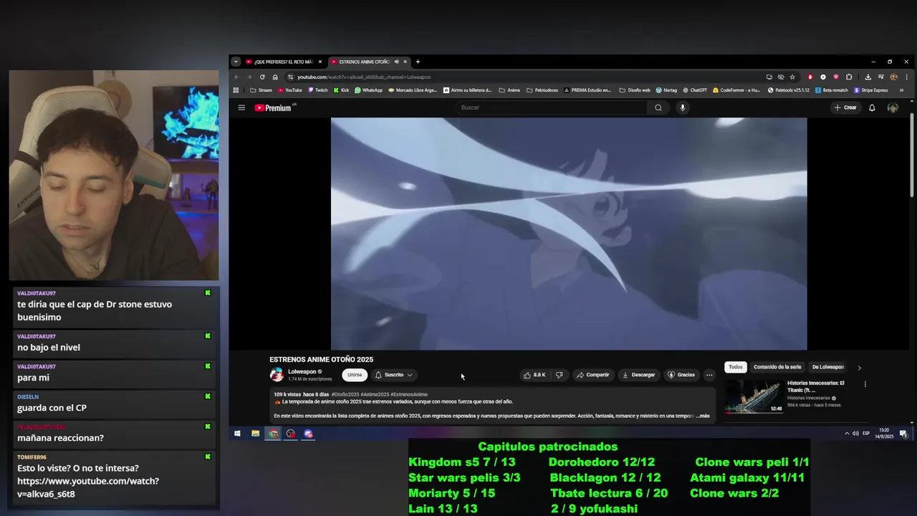This screenshot has height=516, width=917.
Task: Click the Unirse membership button
Action: pyautogui.click(x=355, y=375)
